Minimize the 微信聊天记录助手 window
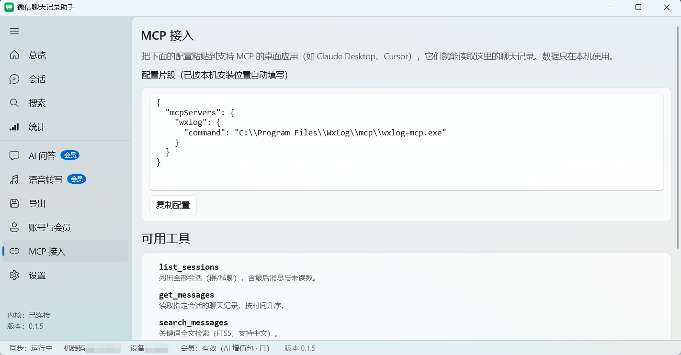Screen dimensions: 681x355 611,7
